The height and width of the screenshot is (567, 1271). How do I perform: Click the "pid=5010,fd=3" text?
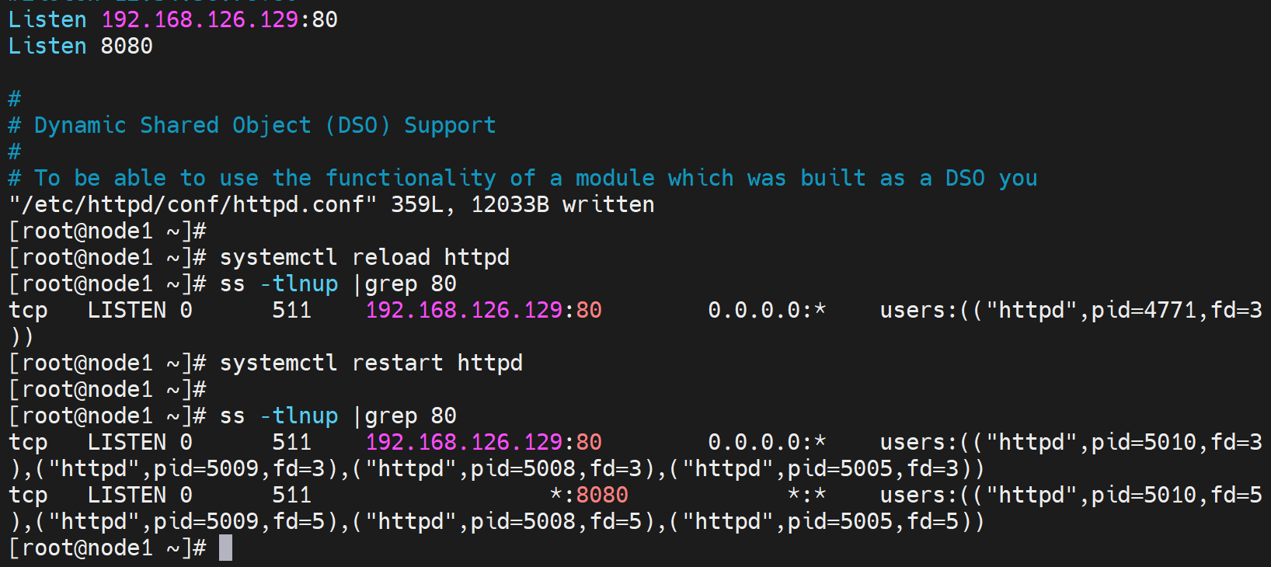(1176, 442)
